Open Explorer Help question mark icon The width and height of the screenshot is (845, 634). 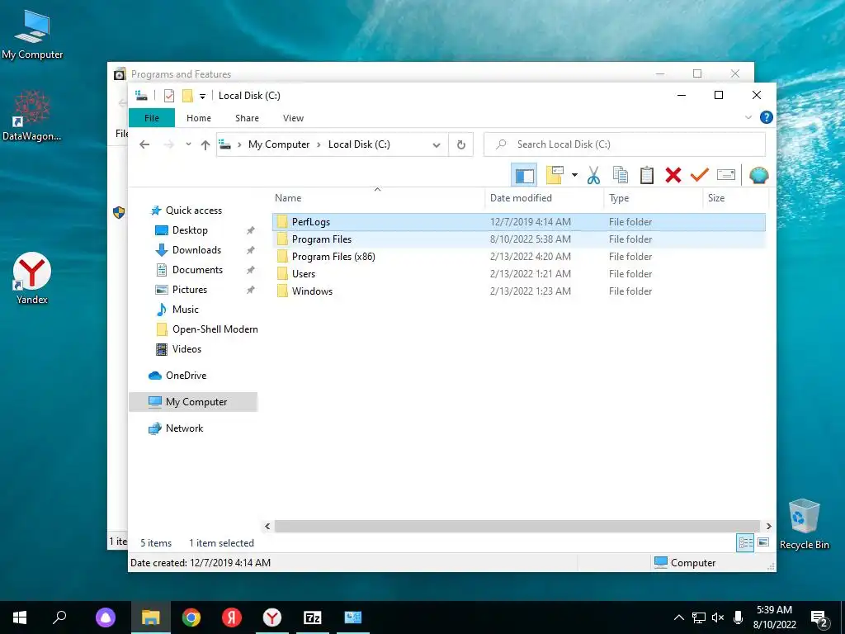point(767,117)
